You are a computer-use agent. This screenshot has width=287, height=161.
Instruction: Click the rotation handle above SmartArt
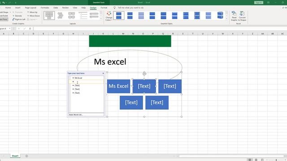144,73
